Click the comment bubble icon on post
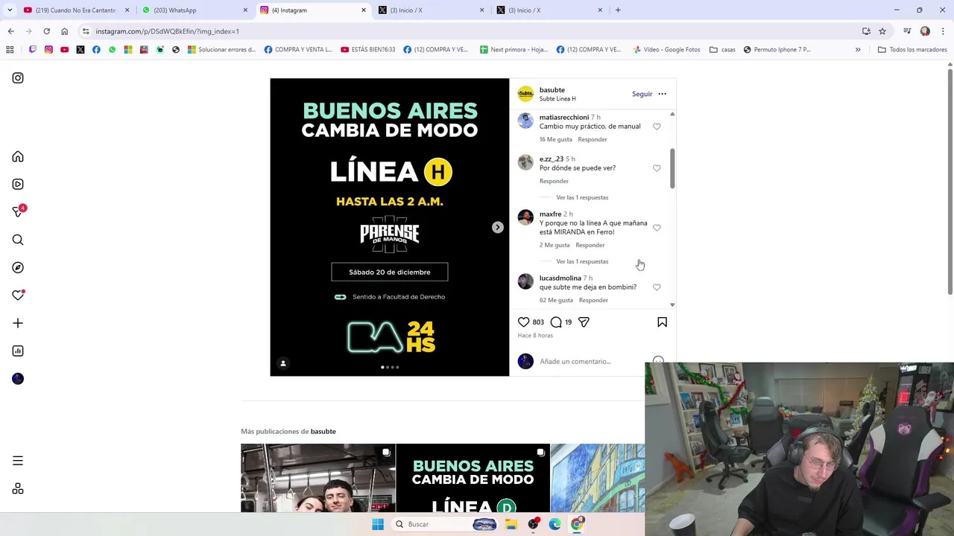The width and height of the screenshot is (954, 536). (x=556, y=322)
